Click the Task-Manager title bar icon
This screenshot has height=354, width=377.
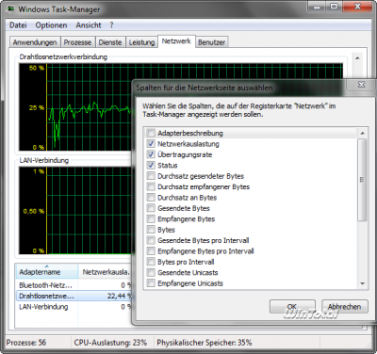point(11,9)
